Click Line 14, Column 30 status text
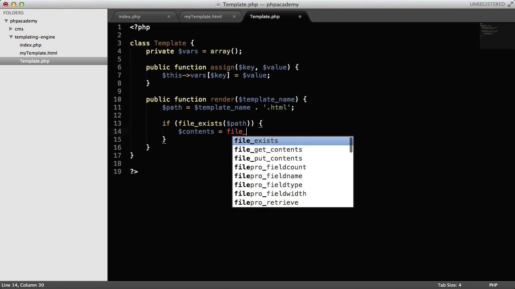515x289 pixels. pyautogui.click(x=22, y=285)
